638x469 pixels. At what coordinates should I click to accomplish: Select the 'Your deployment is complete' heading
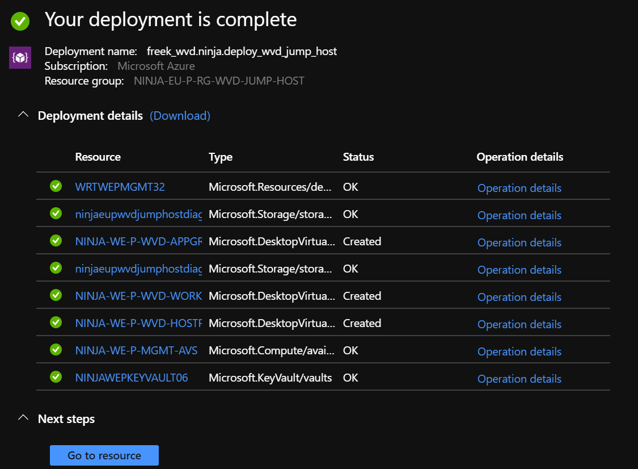pos(171,19)
